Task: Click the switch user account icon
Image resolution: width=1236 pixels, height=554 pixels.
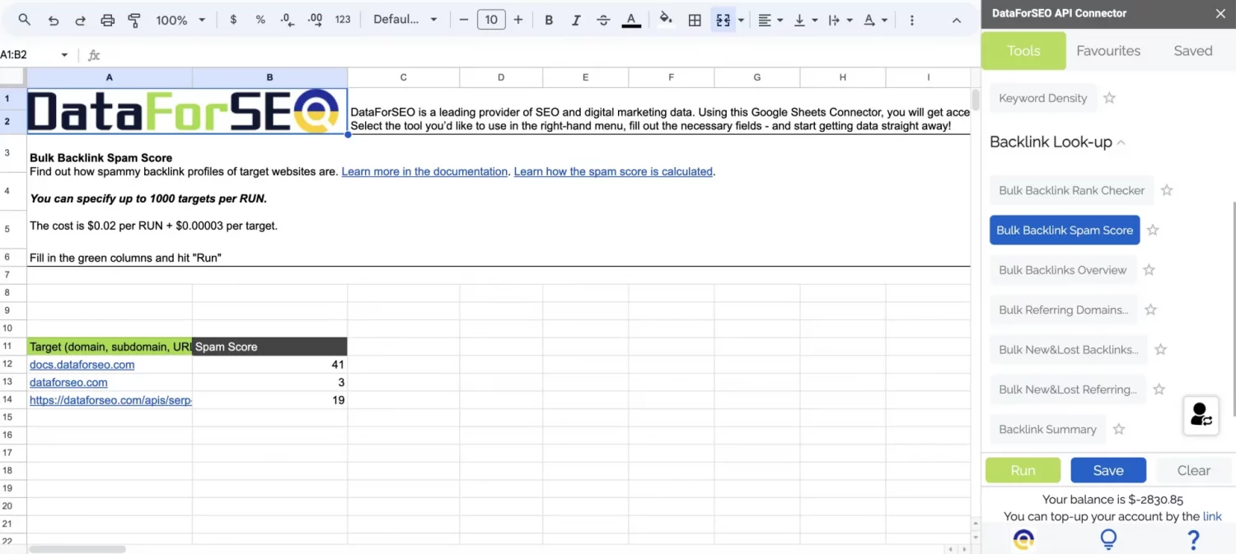Action: point(1201,414)
